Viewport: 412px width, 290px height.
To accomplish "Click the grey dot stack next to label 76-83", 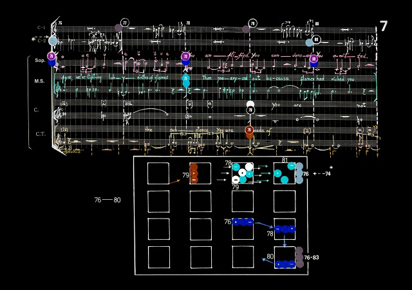I will coord(299,257).
